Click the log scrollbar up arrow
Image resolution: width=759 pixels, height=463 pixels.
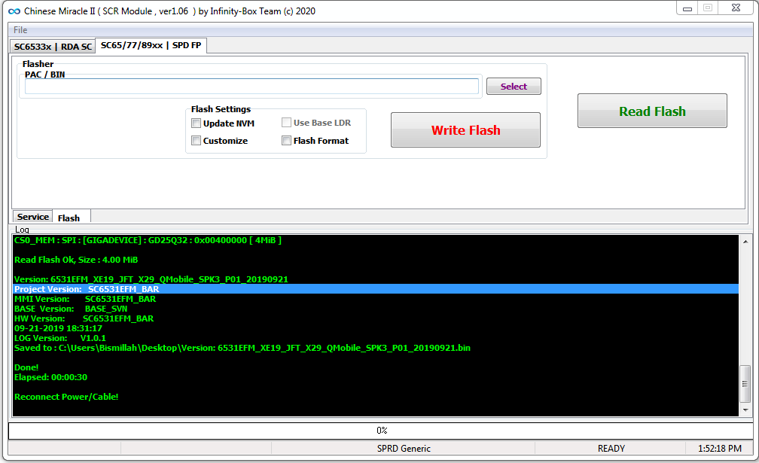(745, 242)
